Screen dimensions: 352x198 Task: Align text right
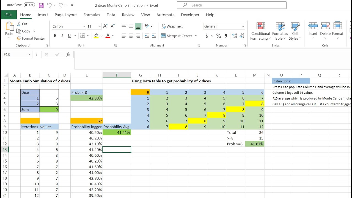(x=138, y=36)
